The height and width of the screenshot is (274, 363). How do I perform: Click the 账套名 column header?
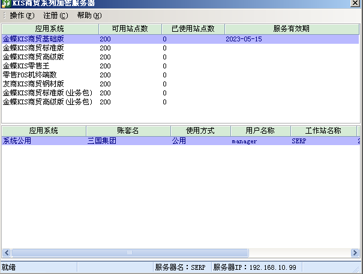[x=128, y=131]
